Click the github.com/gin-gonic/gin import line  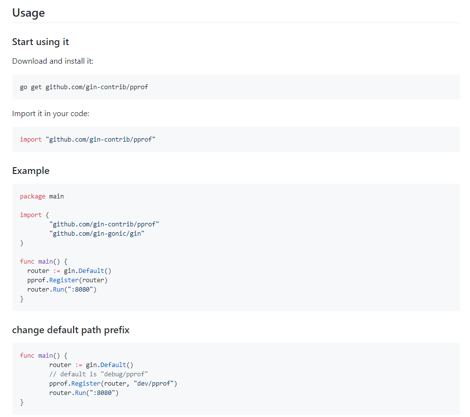[97, 233]
